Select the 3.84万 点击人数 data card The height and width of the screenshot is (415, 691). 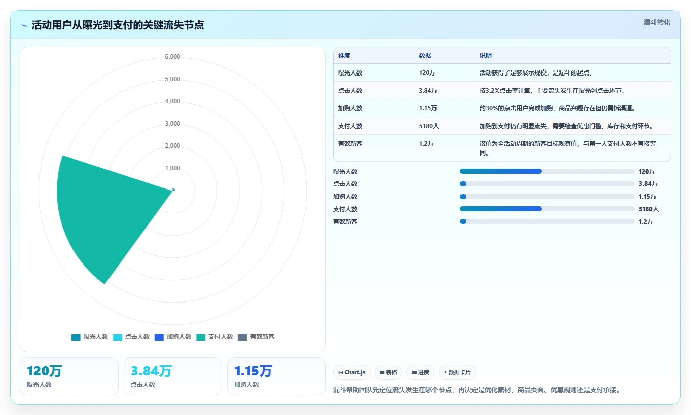tap(173, 376)
